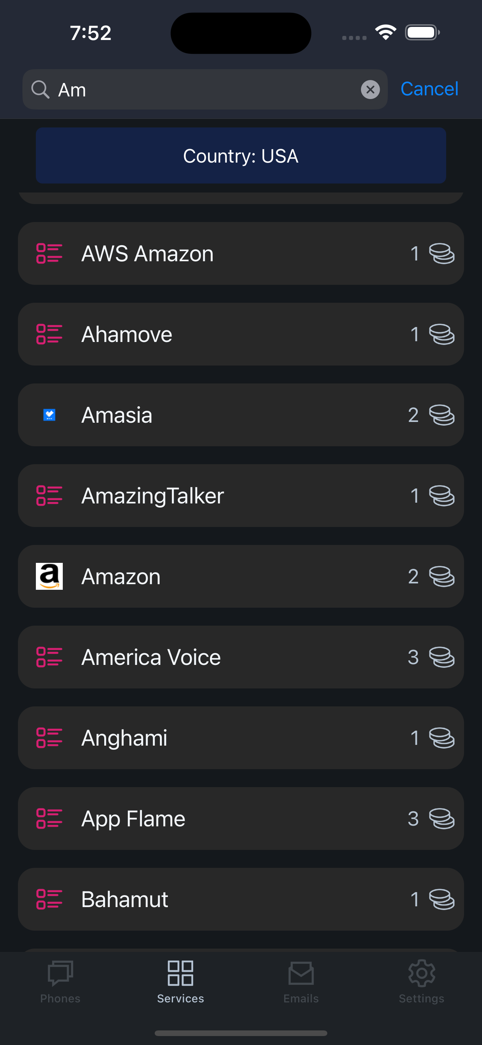Click the pink list icon beside Anghami
482x1045 pixels.
point(49,737)
